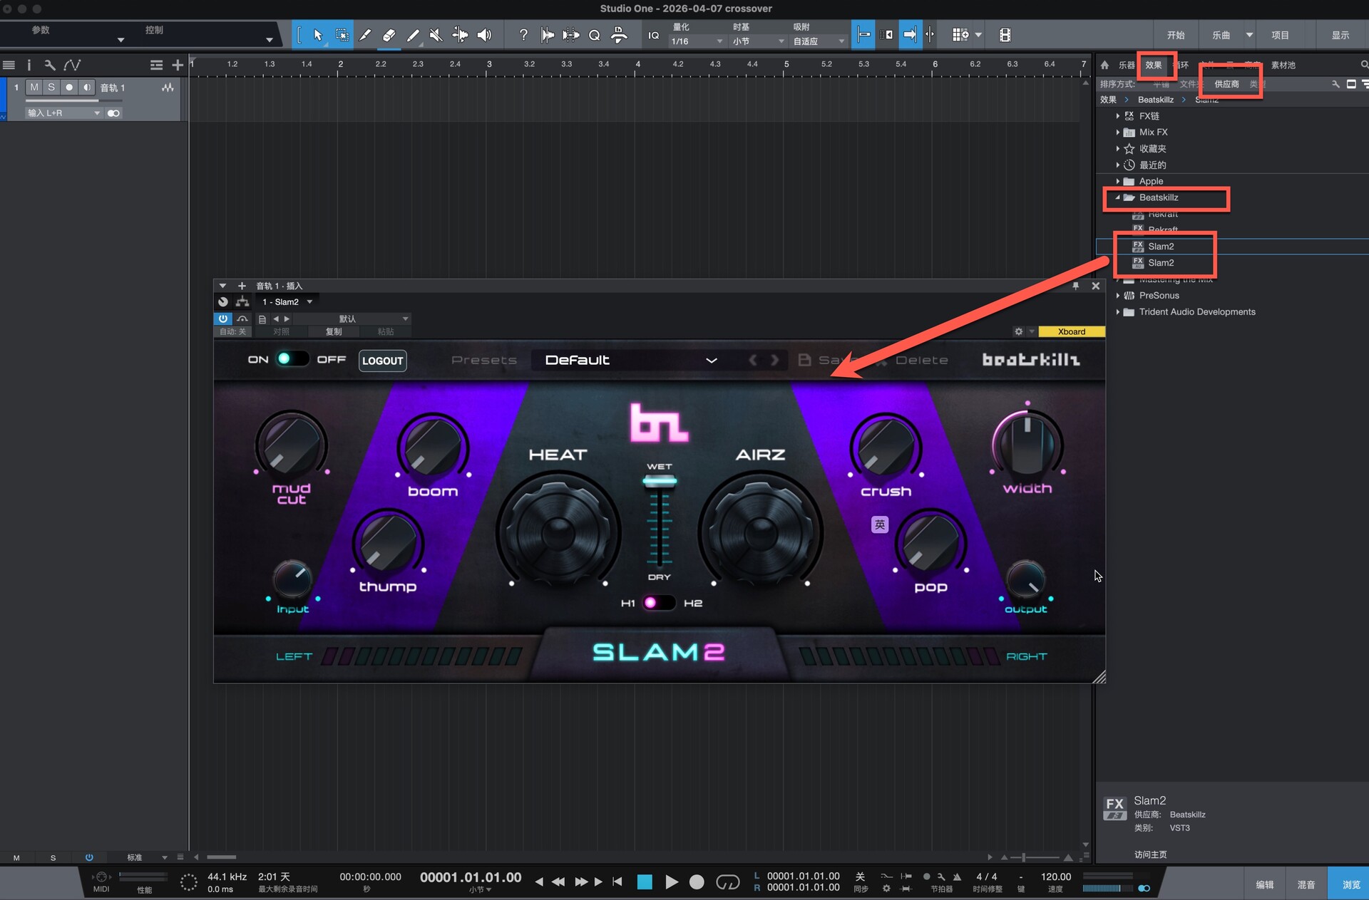
Task: Open the track inspector i icon
Action: click(x=29, y=65)
